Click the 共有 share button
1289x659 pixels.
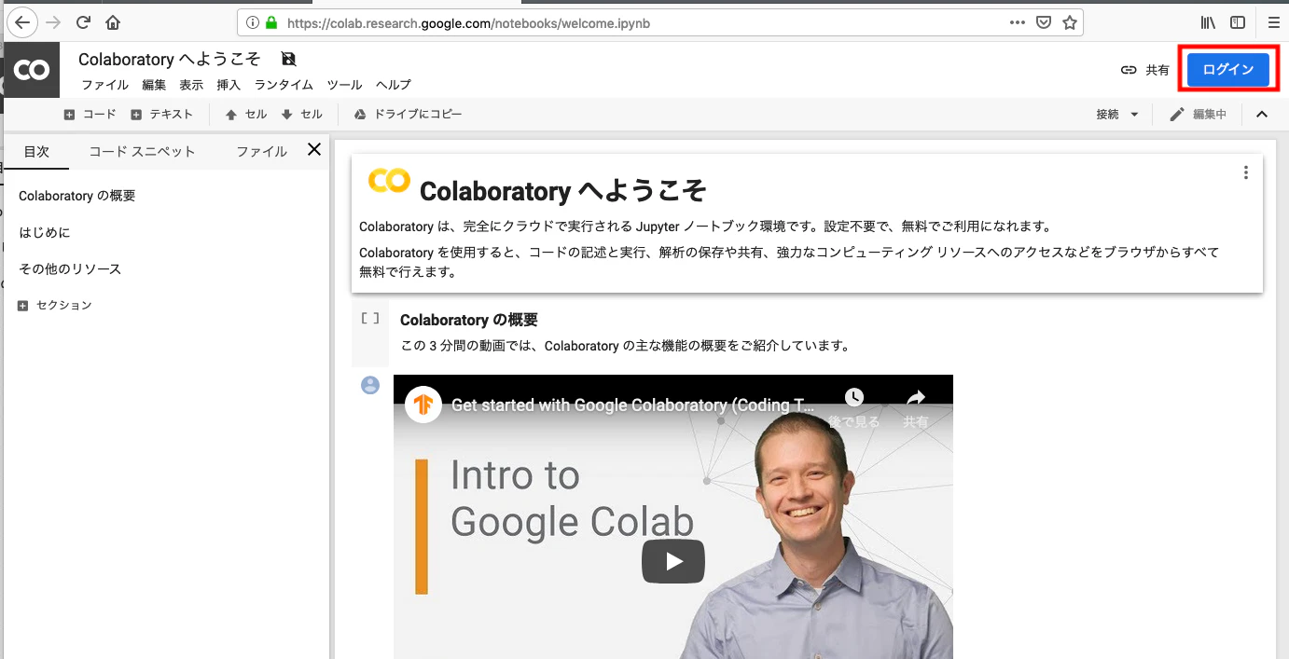click(1157, 70)
